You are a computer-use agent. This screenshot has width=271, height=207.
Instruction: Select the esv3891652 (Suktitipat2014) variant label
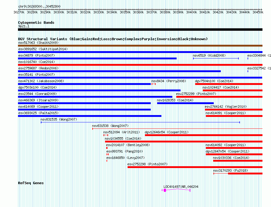tap(43, 49)
